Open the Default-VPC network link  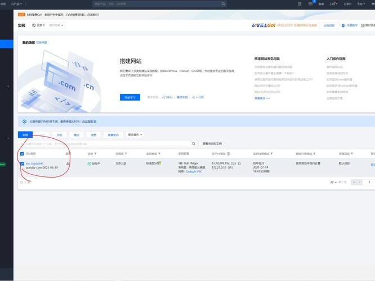coord(194,171)
